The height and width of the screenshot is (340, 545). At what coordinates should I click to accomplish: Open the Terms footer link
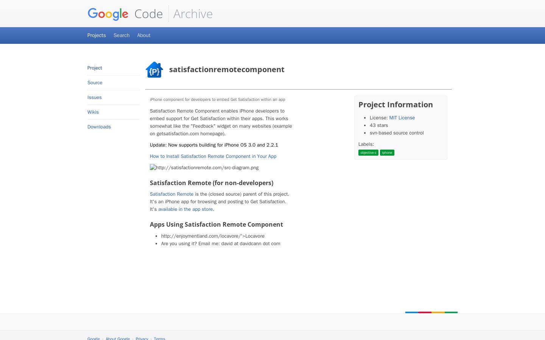pos(159,338)
